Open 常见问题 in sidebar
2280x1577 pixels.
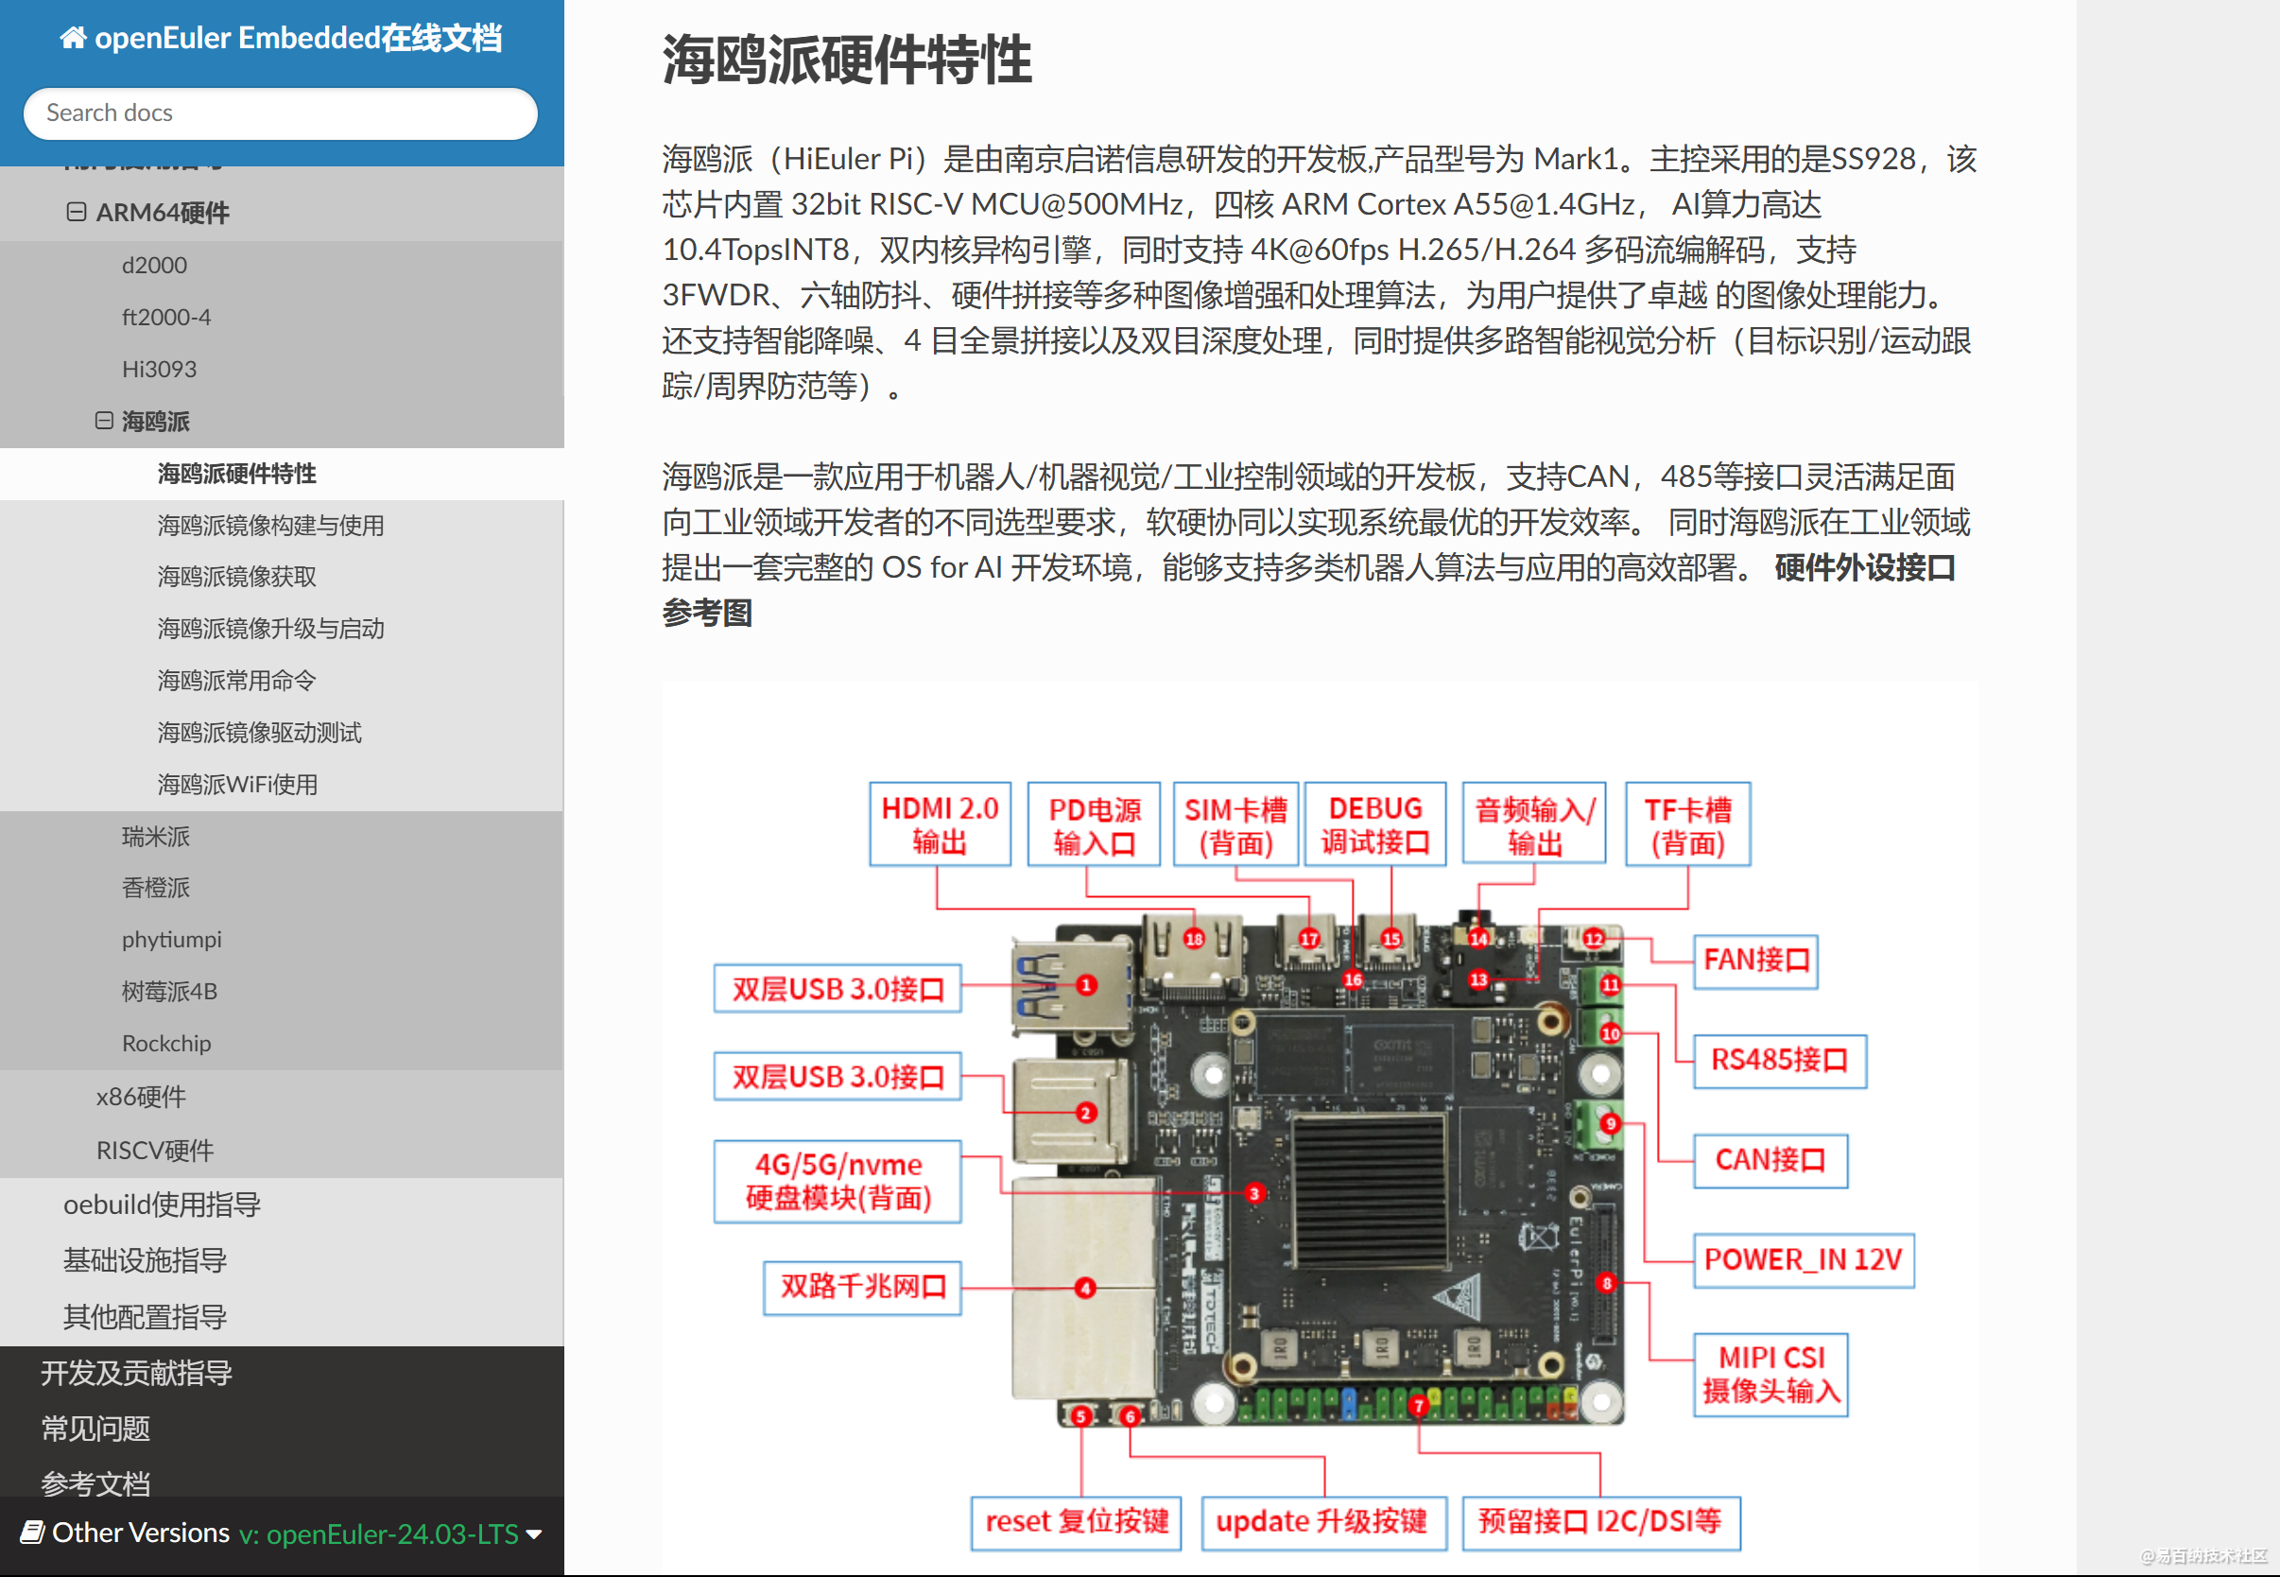[x=95, y=1429]
